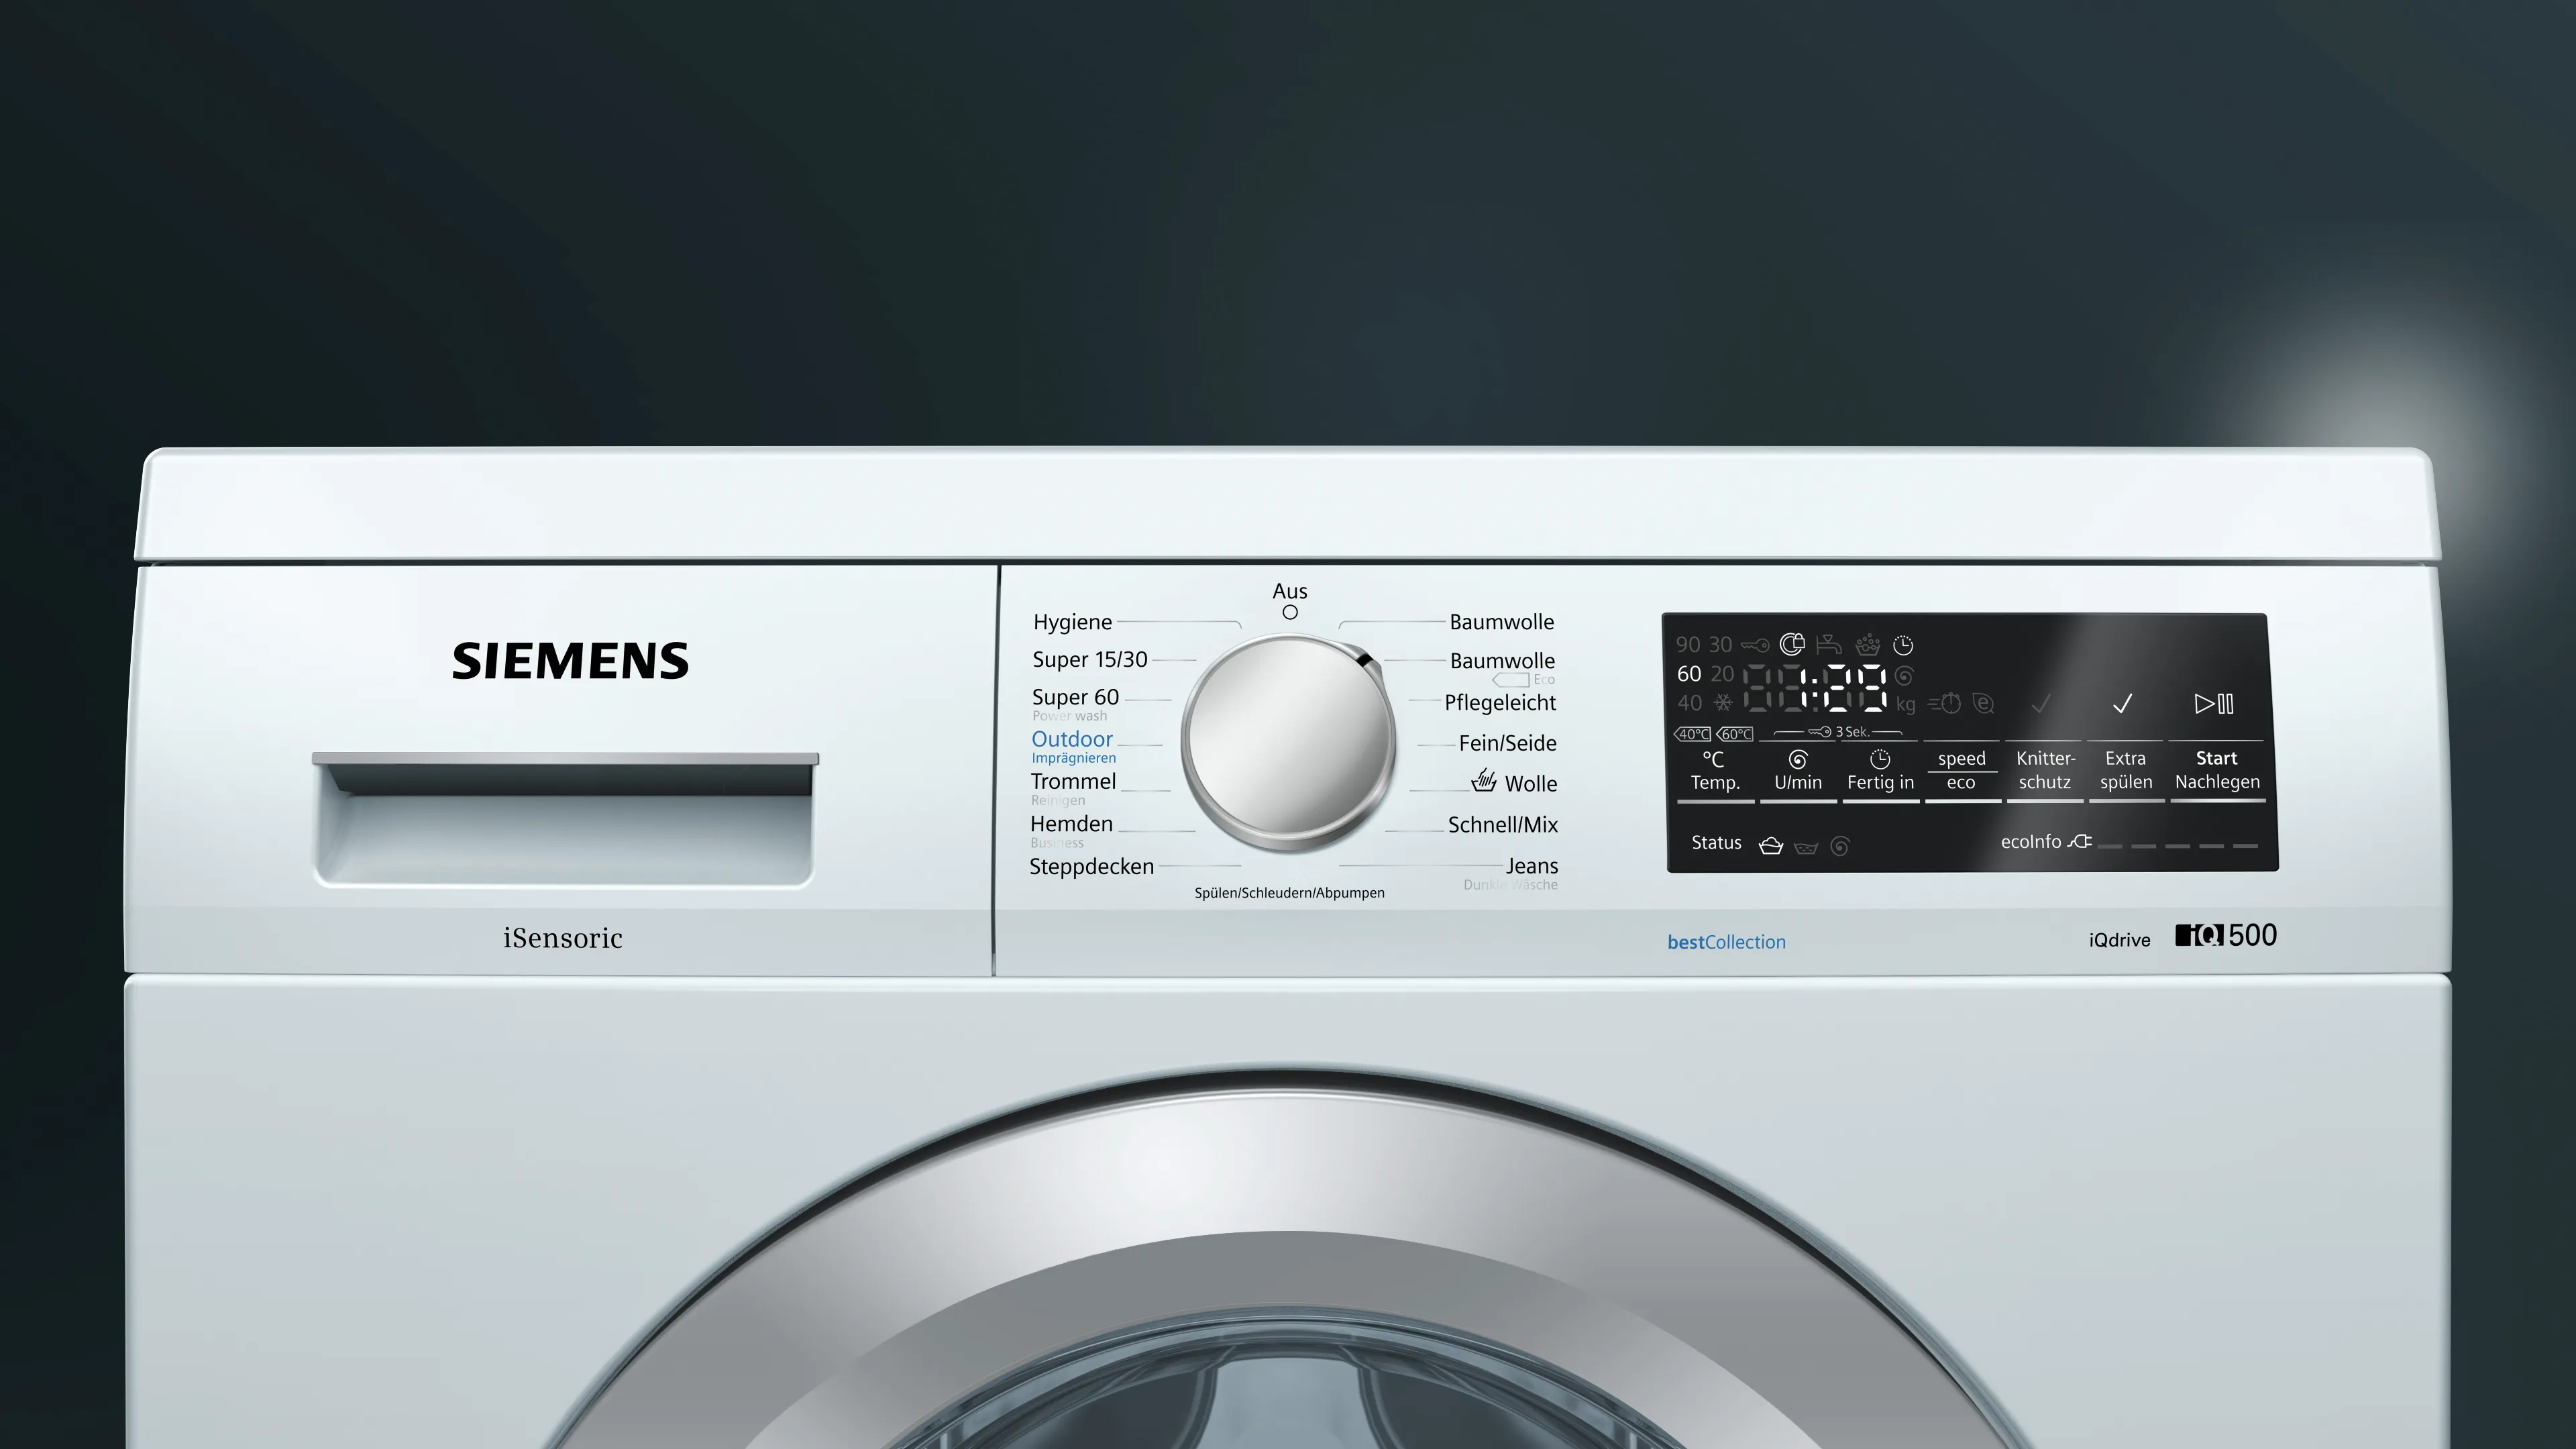Viewport: 2576px width, 1449px height.
Task: Select the 90 temperature value
Action: 1688,645
